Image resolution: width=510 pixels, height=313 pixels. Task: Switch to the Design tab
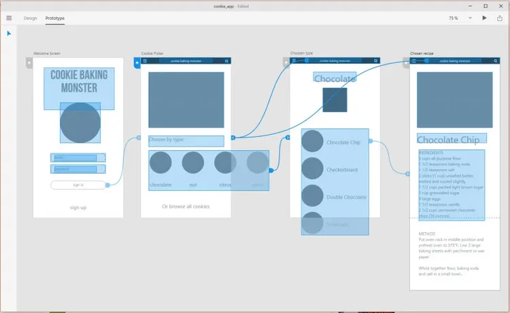[30, 18]
